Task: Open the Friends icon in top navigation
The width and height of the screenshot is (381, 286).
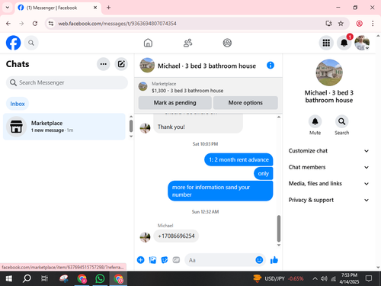Action: 187,43
